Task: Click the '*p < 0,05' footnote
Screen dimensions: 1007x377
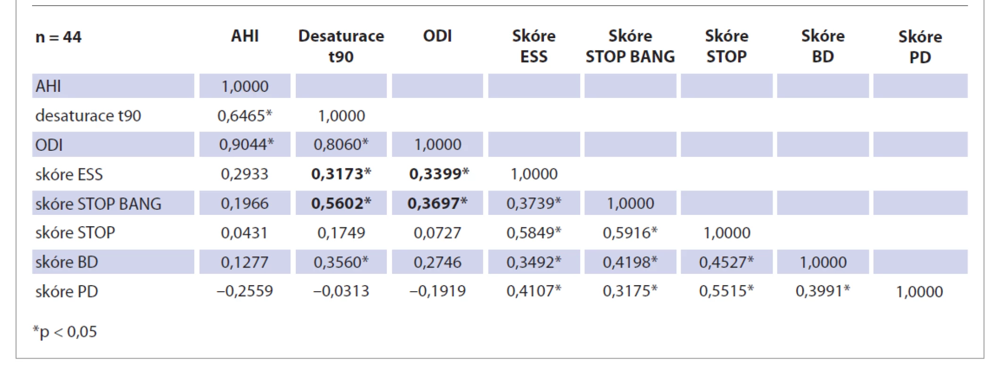Action: click(x=65, y=332)
